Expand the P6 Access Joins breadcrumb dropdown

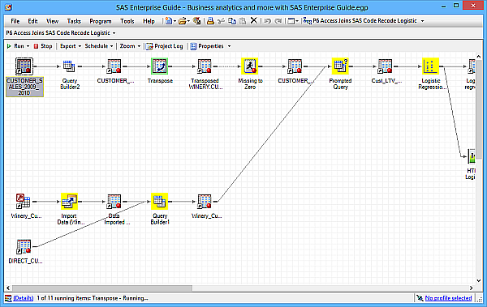tap(114, 33)
